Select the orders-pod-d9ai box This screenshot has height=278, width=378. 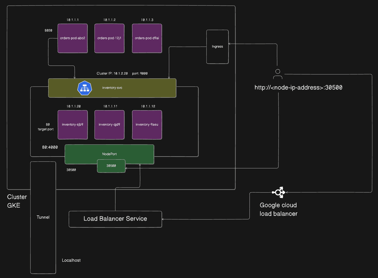pos(147,38)
